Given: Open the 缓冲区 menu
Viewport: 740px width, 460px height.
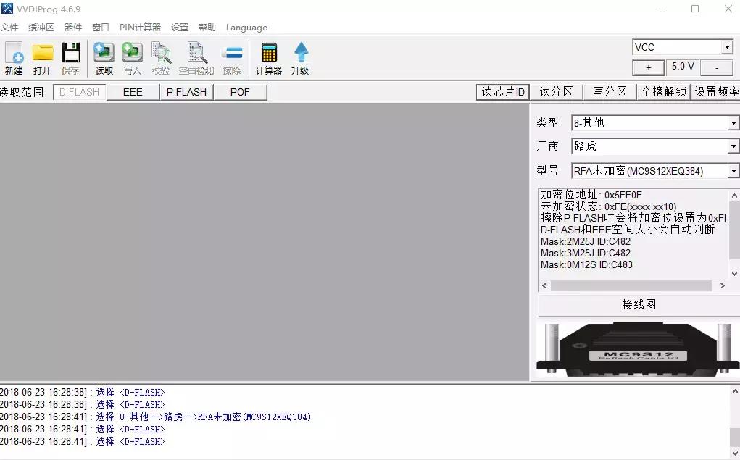Looking at the screenshot, I should click(x=41, y=28).
